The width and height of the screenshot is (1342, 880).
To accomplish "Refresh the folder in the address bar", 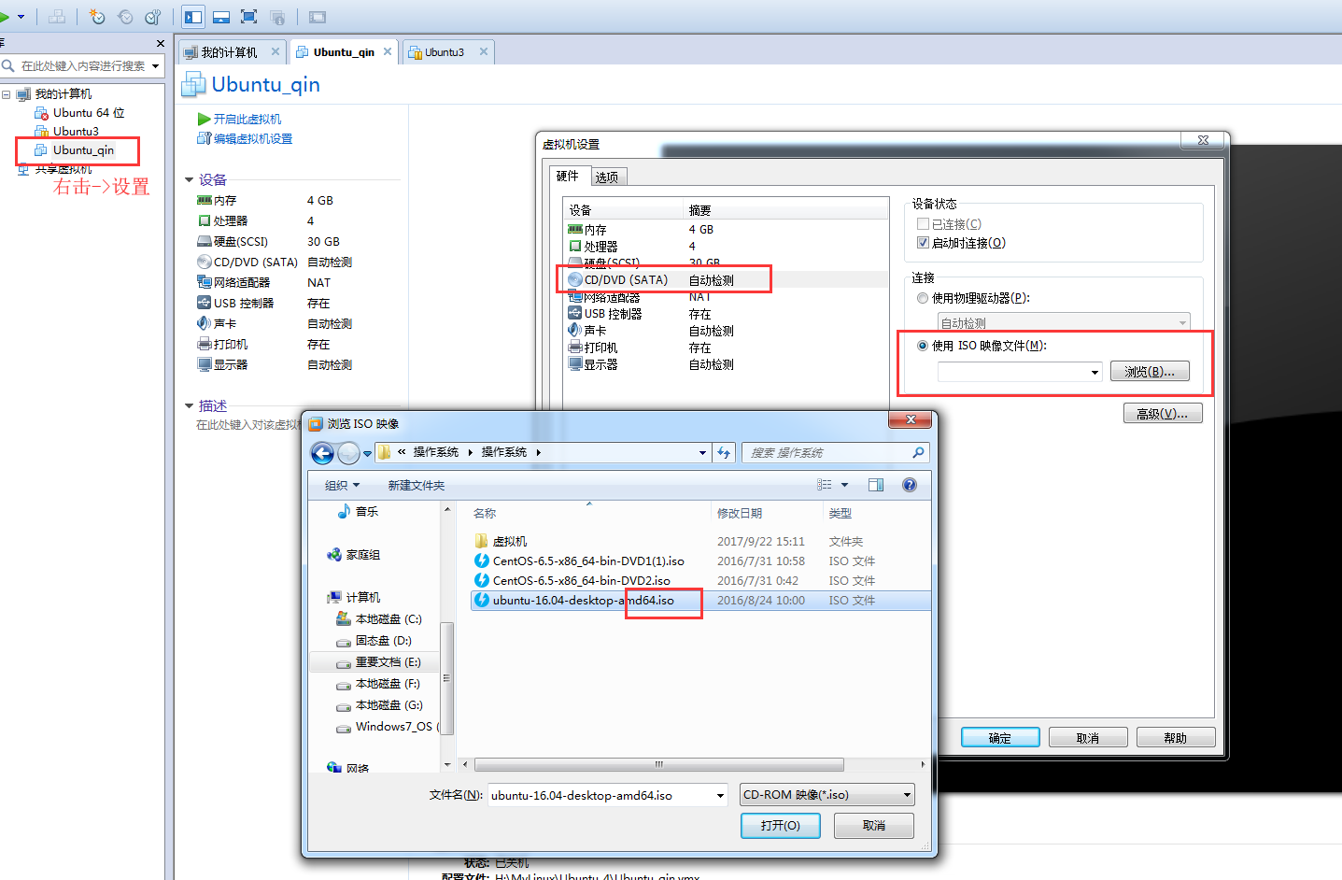I will tap(725, 452).
